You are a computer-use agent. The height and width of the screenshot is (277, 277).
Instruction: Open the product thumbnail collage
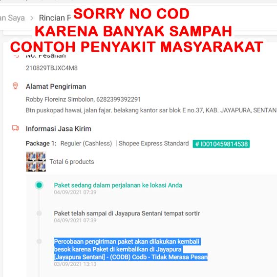click(36, 162)
